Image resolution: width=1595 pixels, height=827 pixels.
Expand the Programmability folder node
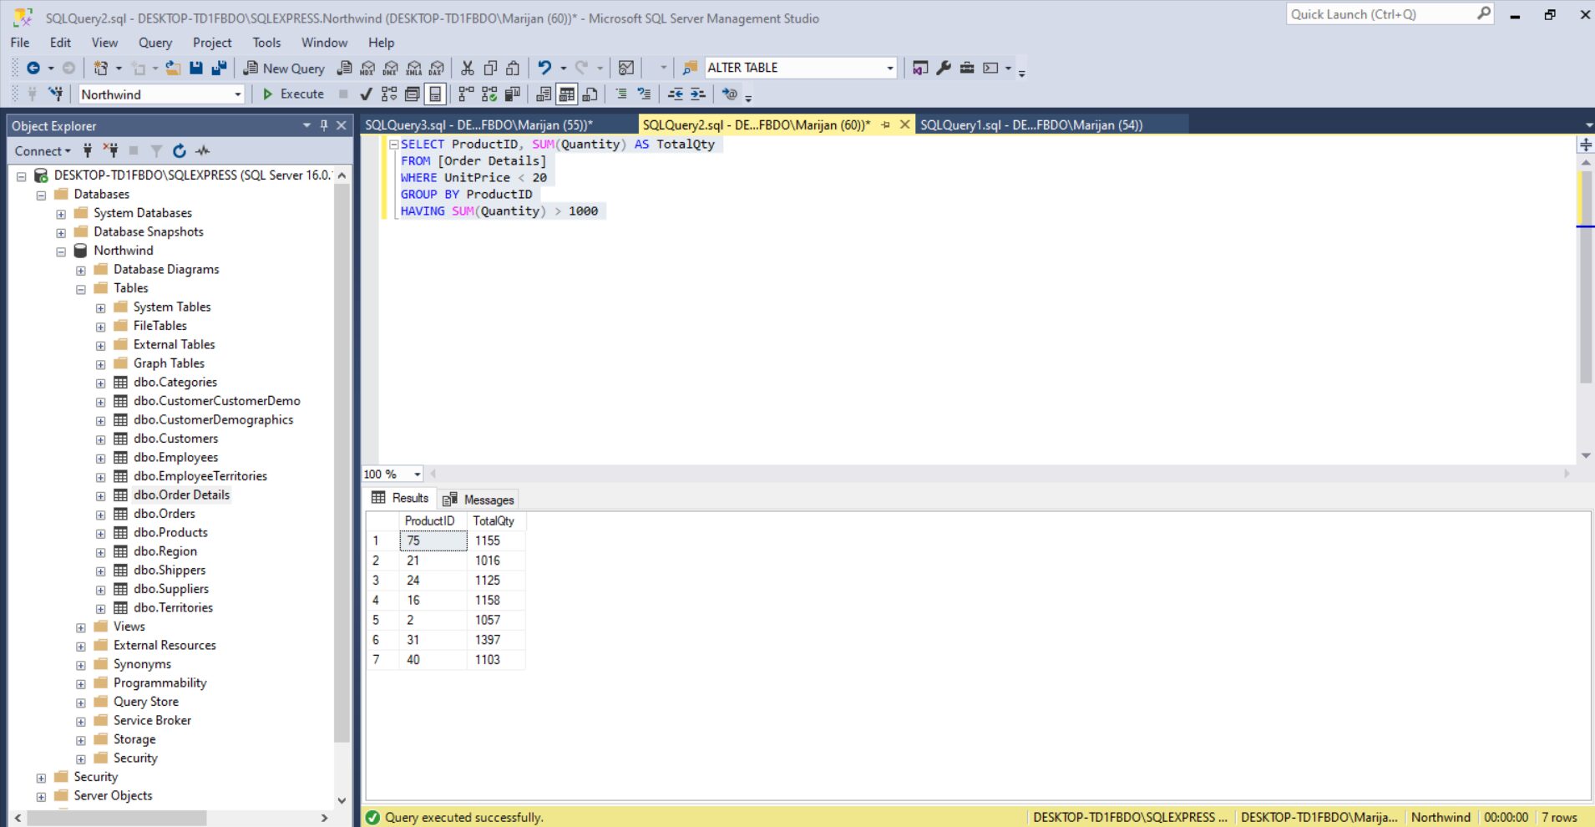point(81,684)
